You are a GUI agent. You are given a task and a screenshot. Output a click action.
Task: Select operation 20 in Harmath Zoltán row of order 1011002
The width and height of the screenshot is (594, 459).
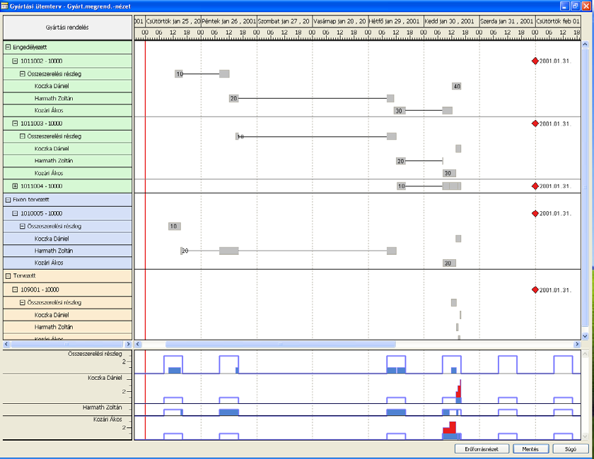point(234,98)
